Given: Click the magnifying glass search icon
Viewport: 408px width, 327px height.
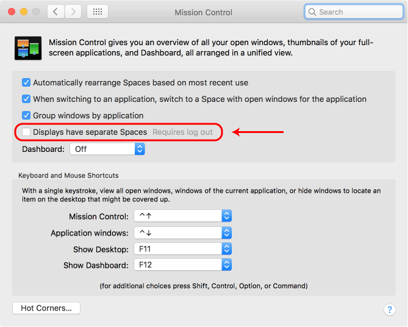Looking at the screenshot, I should (312, 12).
